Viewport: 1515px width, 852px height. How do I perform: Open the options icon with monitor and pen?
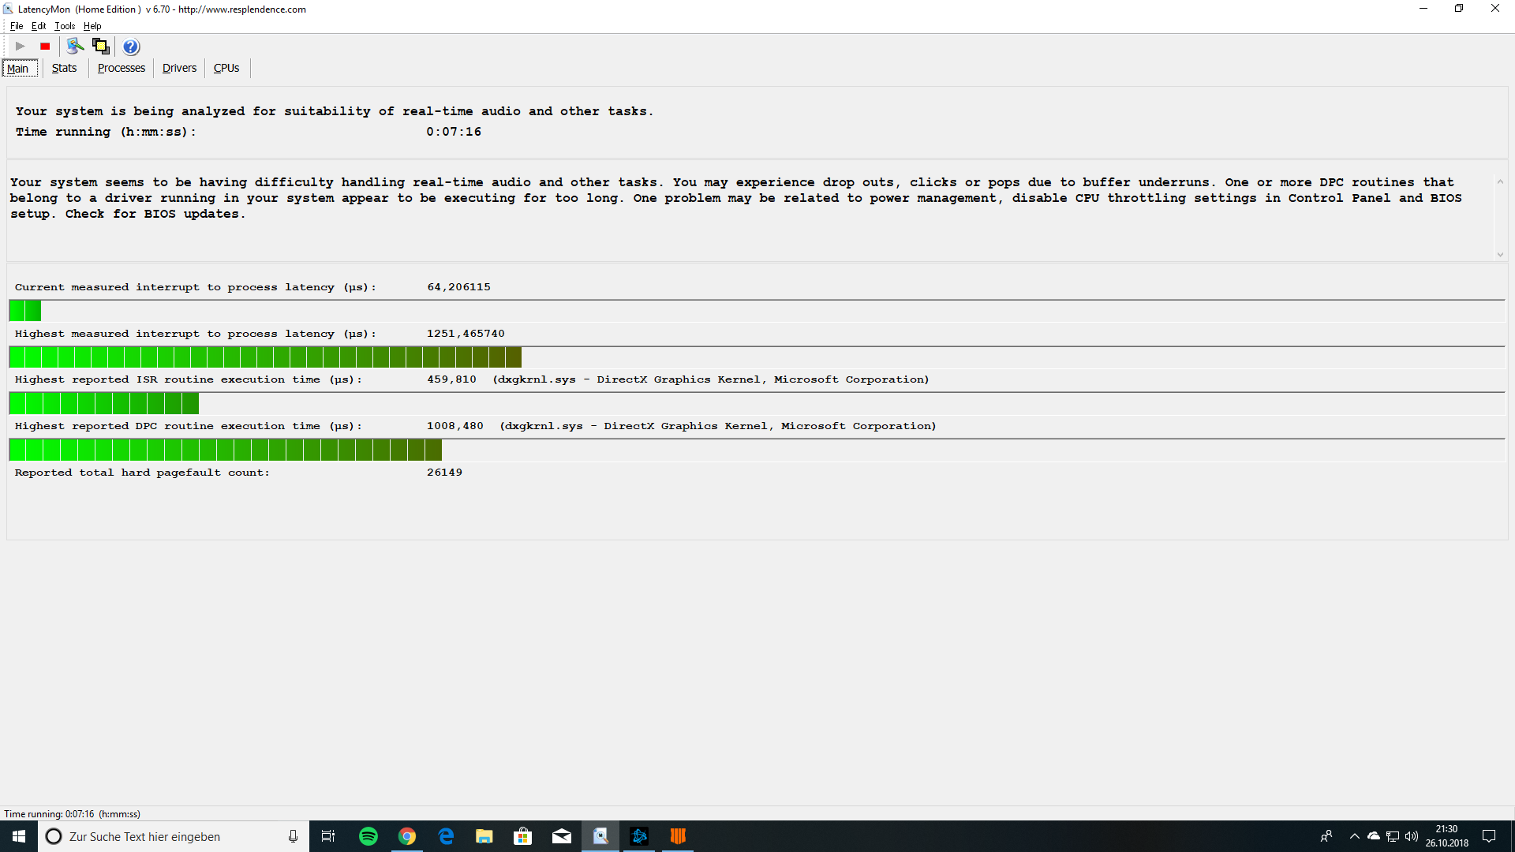pyautogui.click(x=75, y=47)
